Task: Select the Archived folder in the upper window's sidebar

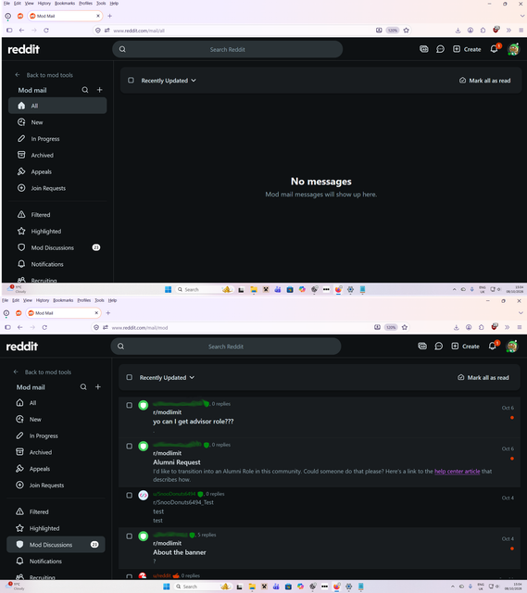Action: click(x=57, y=155)
